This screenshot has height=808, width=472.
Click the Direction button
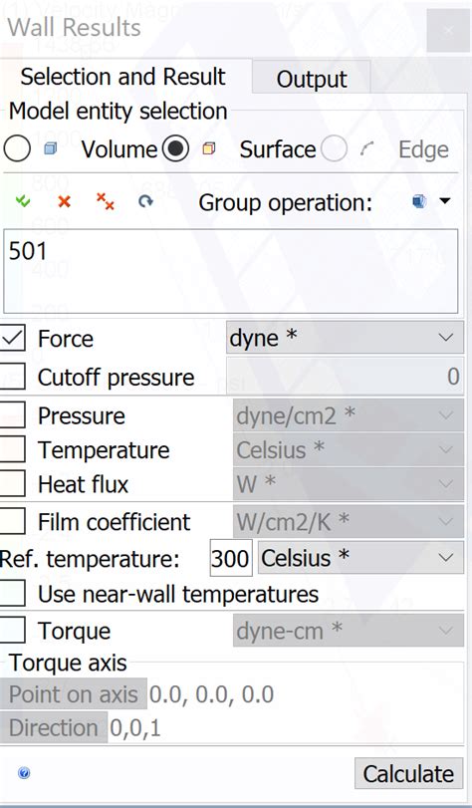coord(54,727)
